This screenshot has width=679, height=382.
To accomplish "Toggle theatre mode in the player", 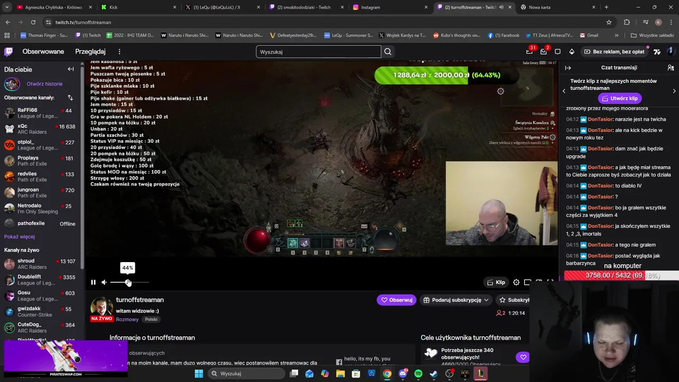I will tap(527, 282).
